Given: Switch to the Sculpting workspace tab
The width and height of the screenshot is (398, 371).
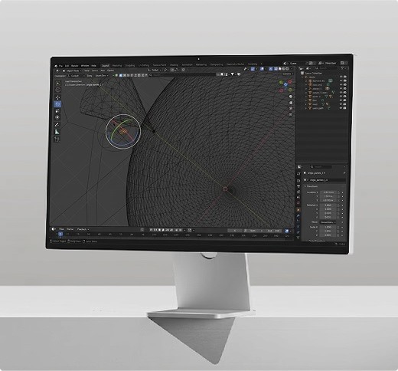Looking at the screenshot, I should pyautogui.click(x=130, y=65).
